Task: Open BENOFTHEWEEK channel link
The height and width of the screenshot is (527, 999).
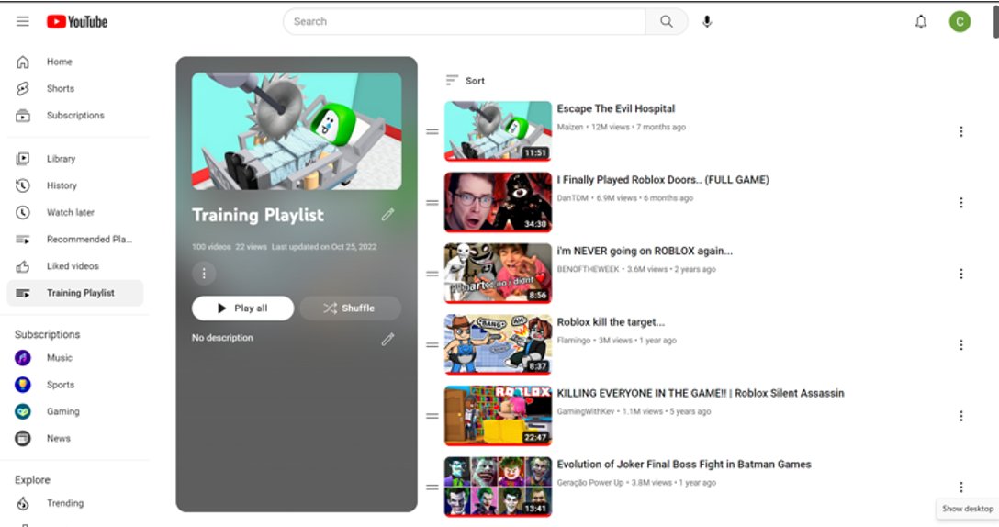Action: pos(588,270)
